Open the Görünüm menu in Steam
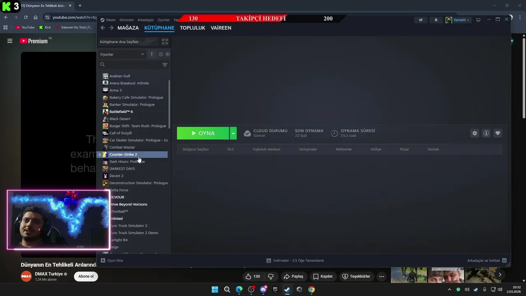Image resolution: width=526 pixels, height=296 pixels. (x=127, y=20)
